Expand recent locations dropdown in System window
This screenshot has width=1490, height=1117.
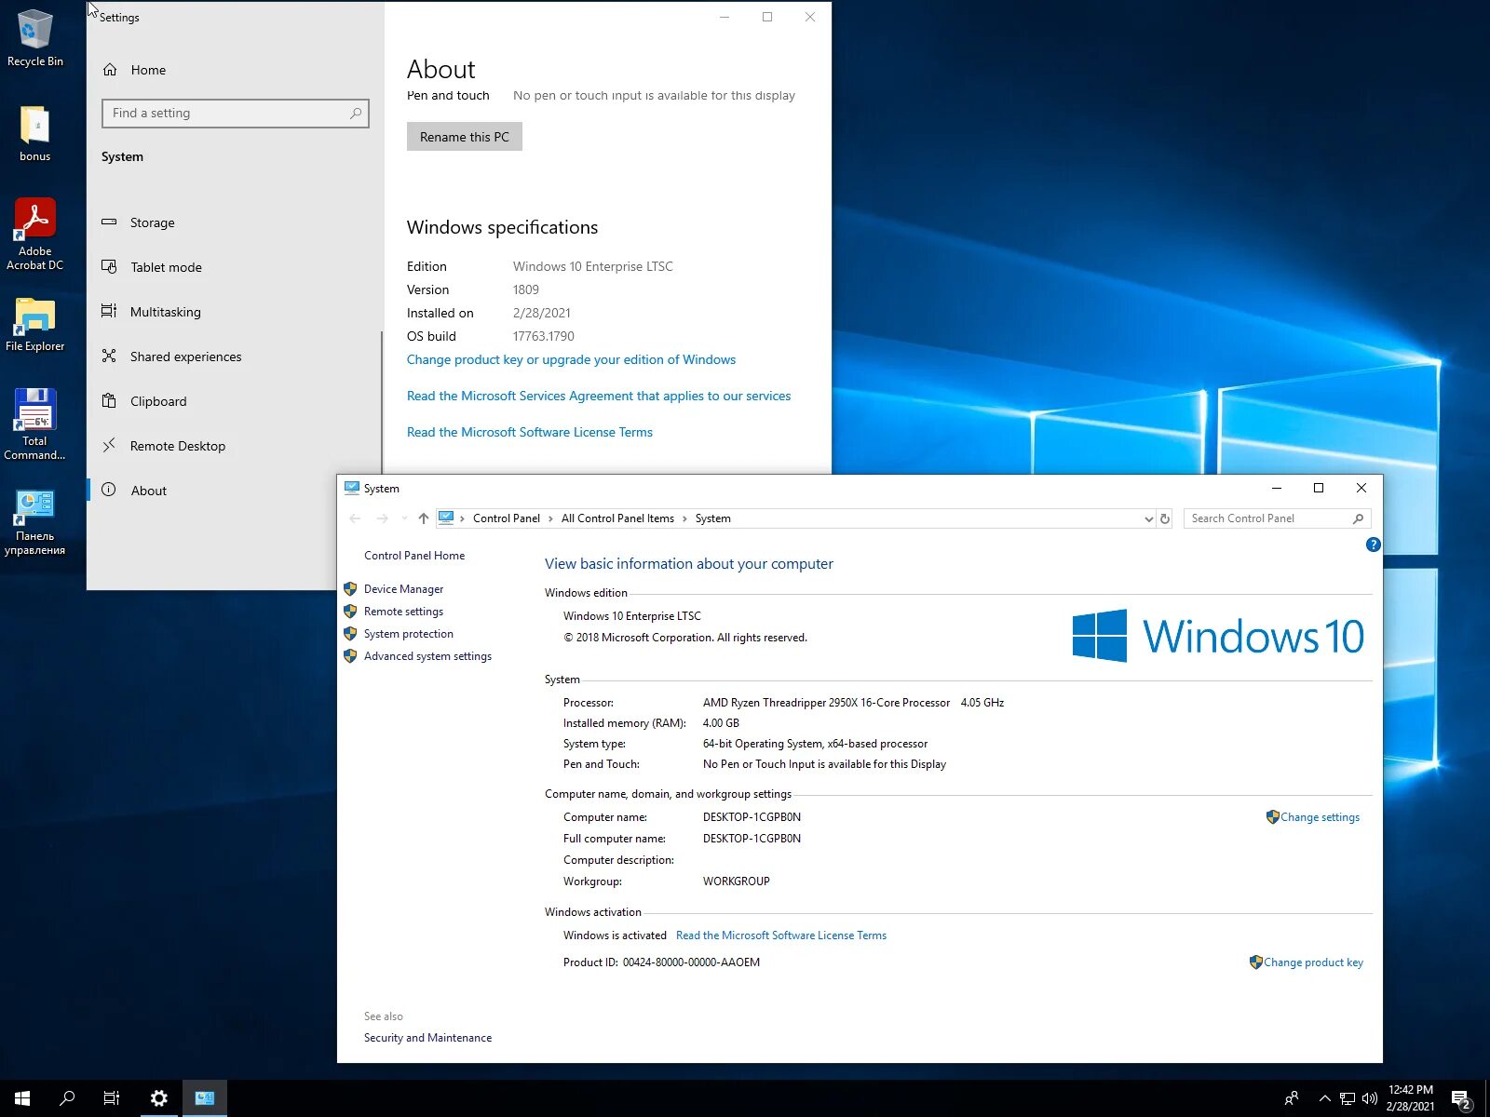click(404, 518)
